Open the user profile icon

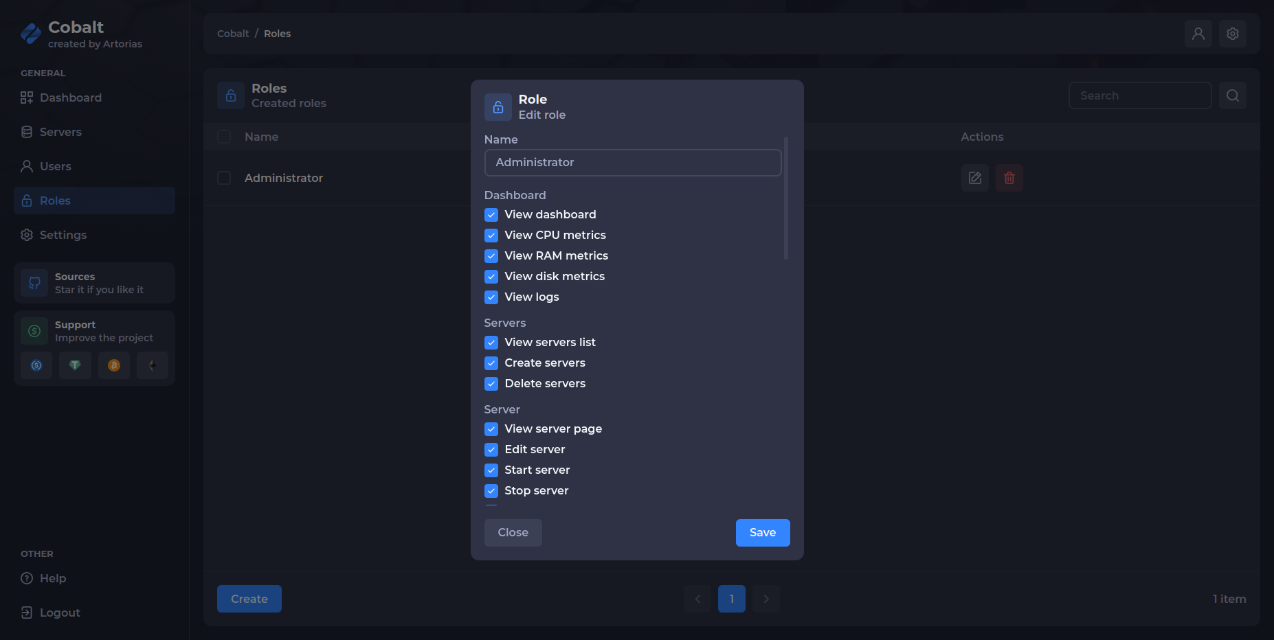tap(1198, 34)
